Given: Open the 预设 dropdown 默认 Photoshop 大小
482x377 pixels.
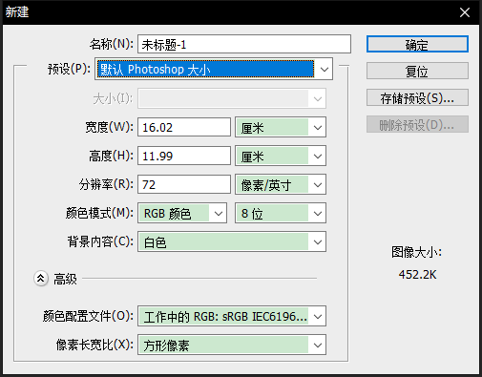Looking at the screenshot, I should coord(214,69).
